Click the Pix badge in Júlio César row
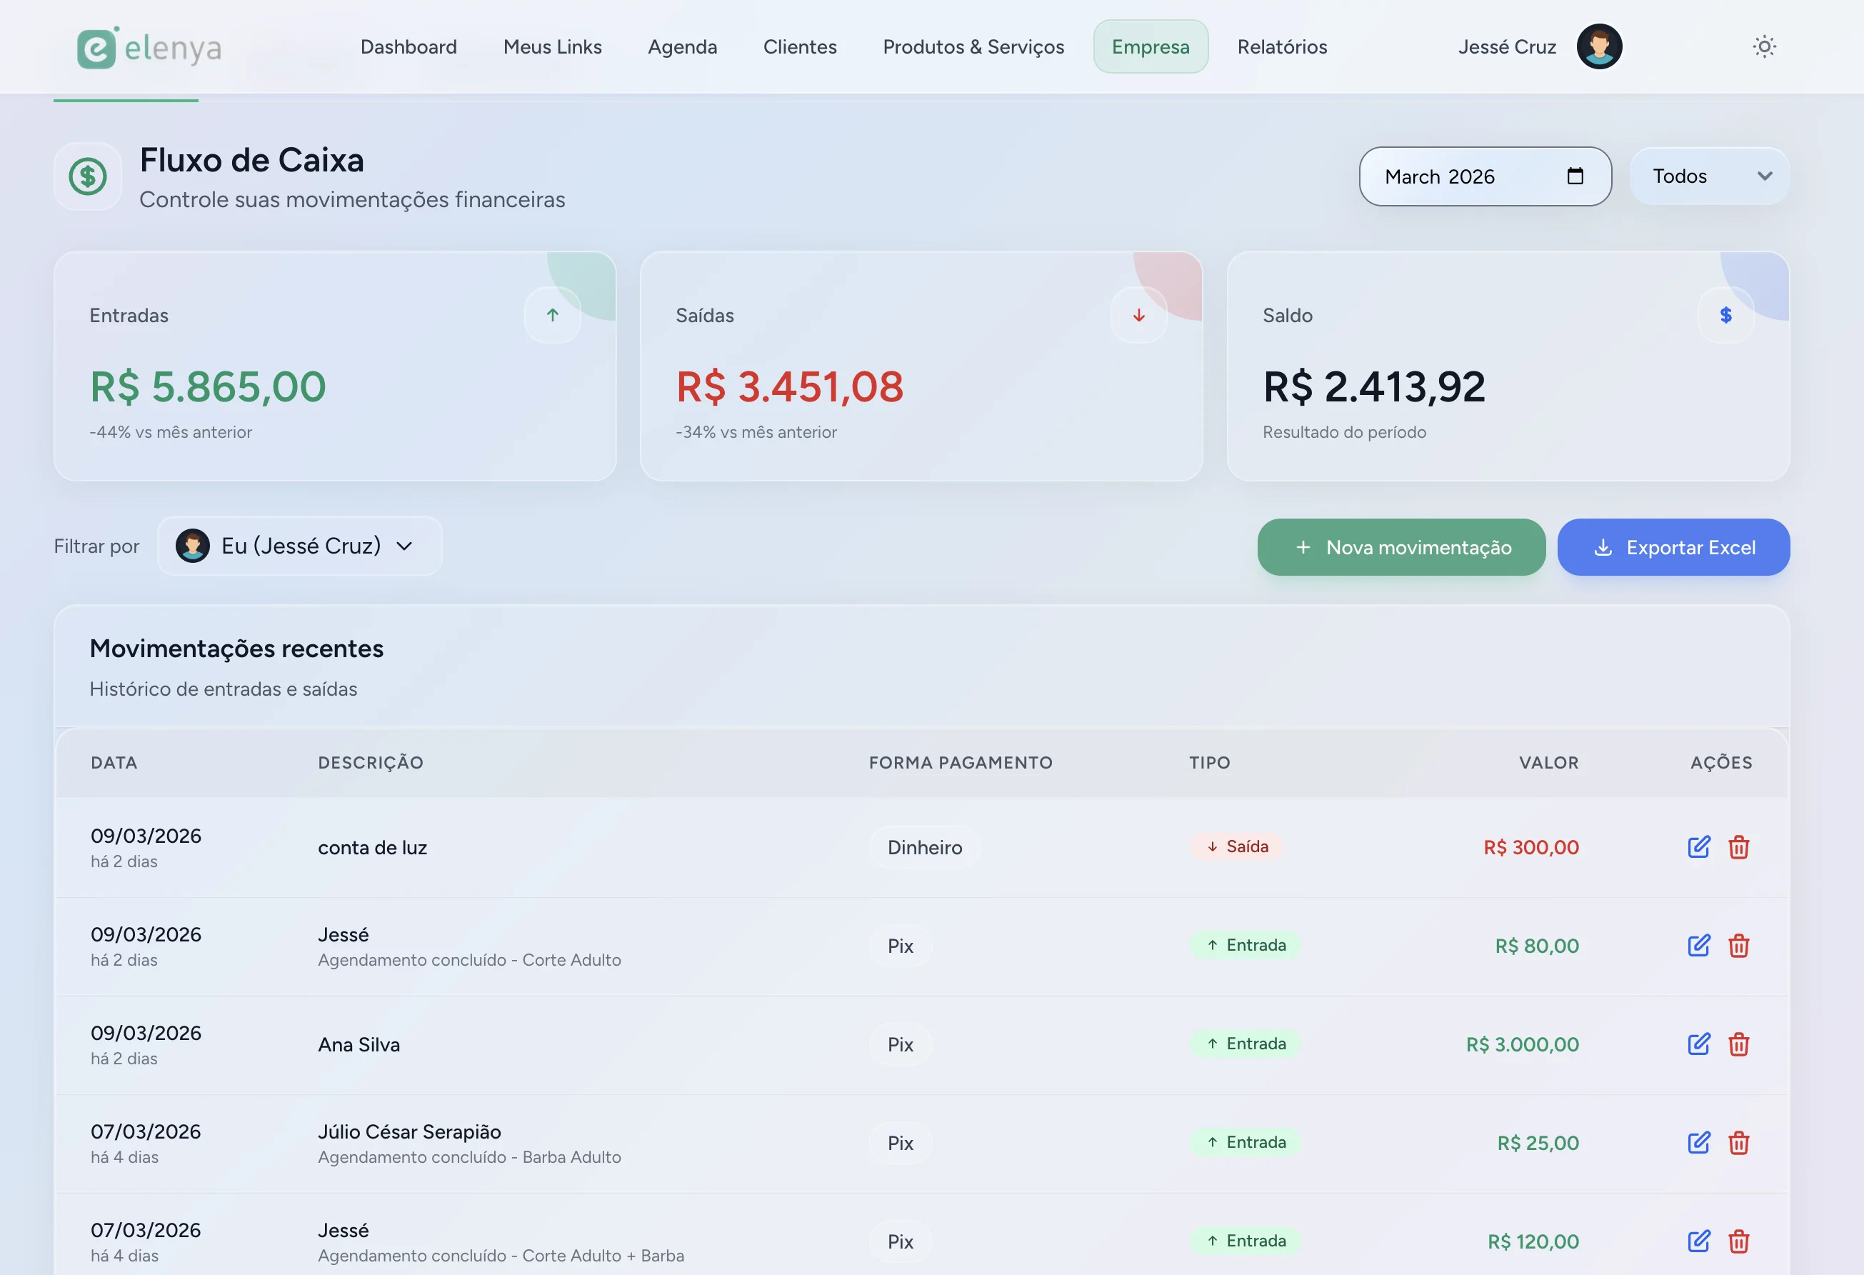 pos(900,1144)
